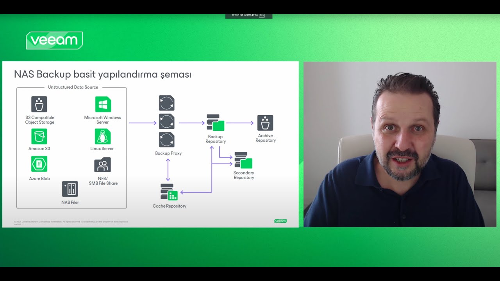Image resolution: width=500 pixels, height=281 pixels.
Task: Click the 'Azure Blob' label
Action: click(39, 179)
